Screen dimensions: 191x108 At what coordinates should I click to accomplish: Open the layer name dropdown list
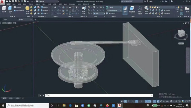(x=166, y=7)
